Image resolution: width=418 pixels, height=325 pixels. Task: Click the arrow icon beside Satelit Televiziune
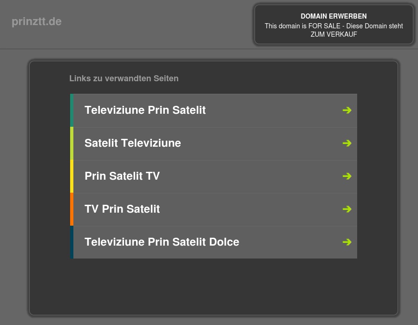tap(347, 143)
